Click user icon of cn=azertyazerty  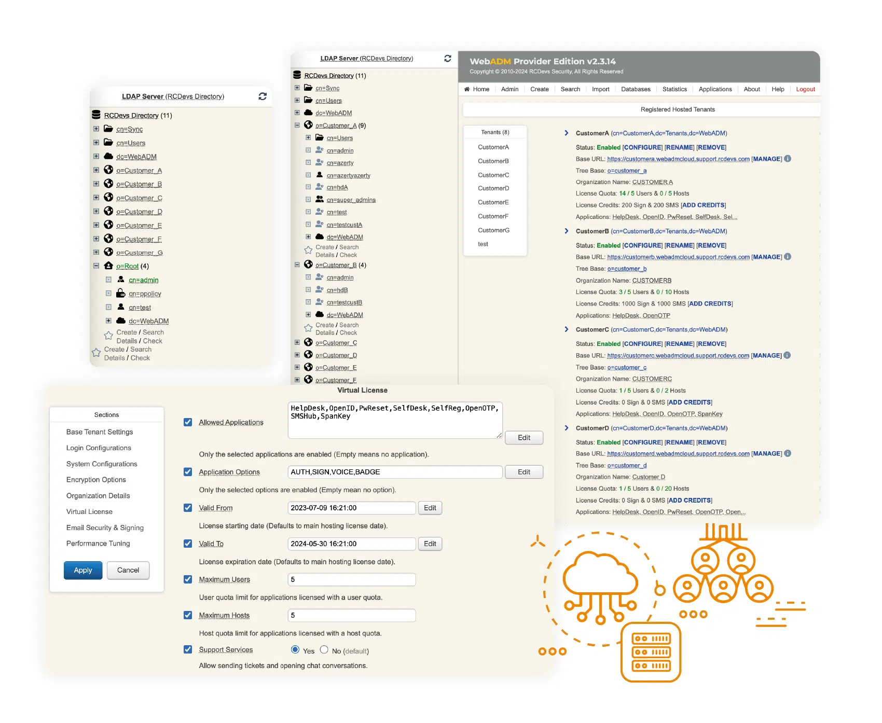coord(320,175)
